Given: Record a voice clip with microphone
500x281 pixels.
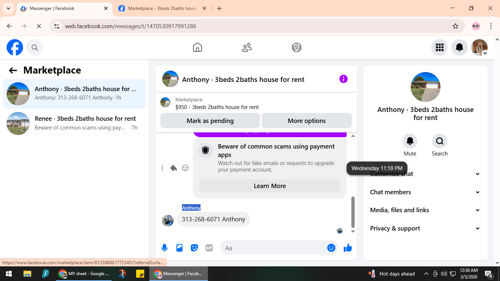Looking at the screenshot, I should 164,248.
